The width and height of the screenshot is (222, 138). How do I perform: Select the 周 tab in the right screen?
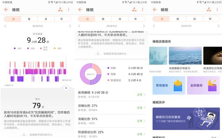click(x=178, y=19)
